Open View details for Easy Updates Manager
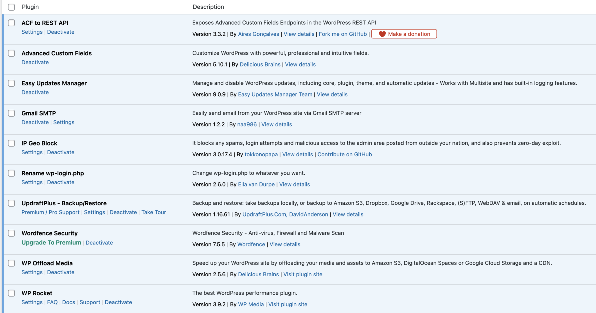 click(x=332, y=94)
